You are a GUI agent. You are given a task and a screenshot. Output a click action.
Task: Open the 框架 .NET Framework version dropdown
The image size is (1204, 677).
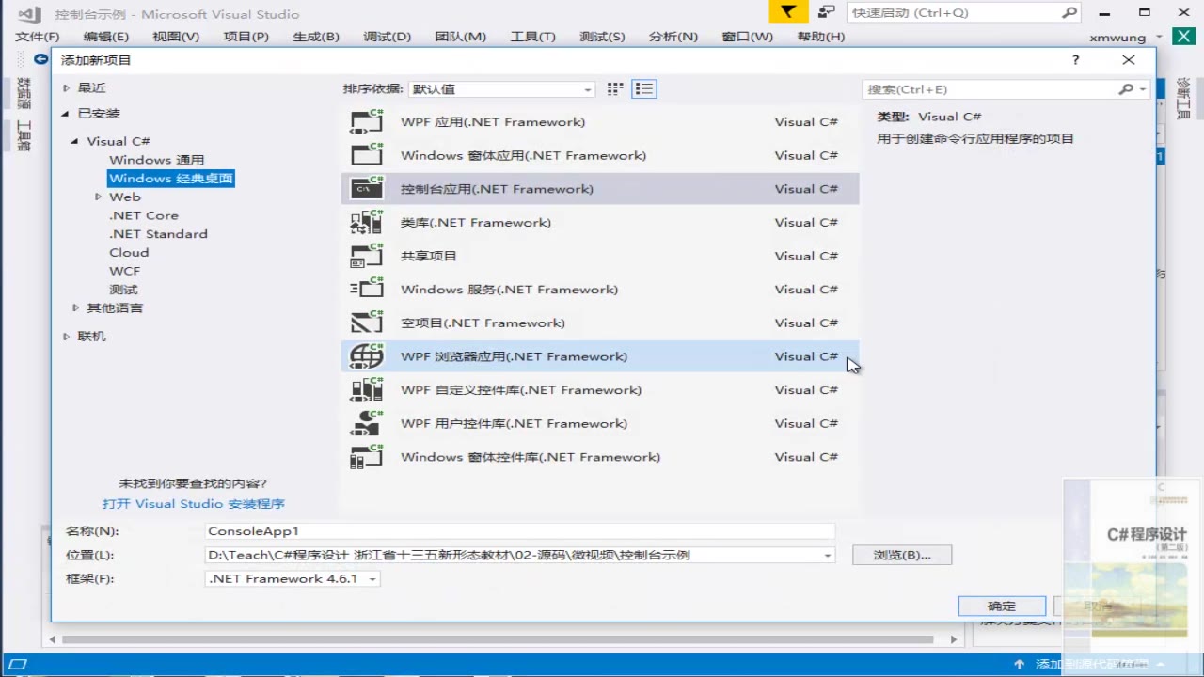click(293, 579)
